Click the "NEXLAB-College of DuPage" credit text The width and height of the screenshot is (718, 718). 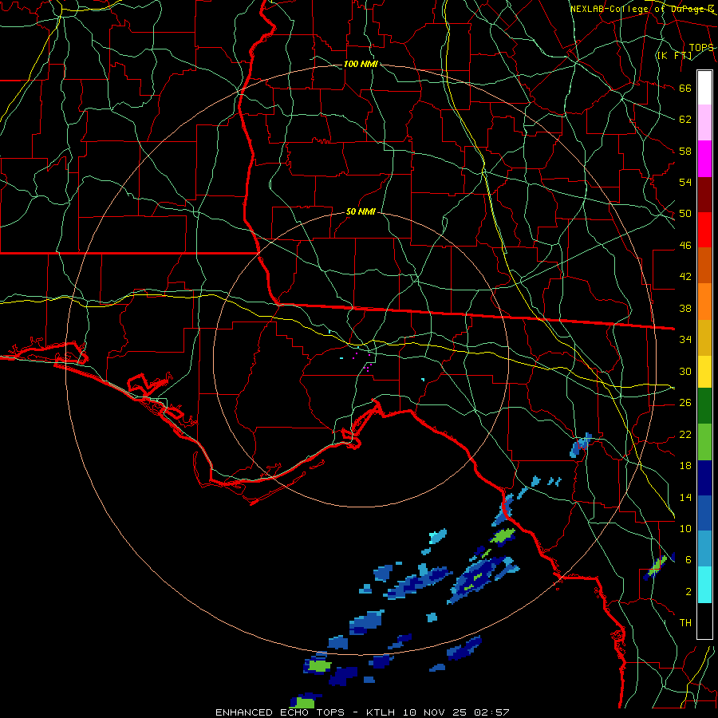pos(641,9)
